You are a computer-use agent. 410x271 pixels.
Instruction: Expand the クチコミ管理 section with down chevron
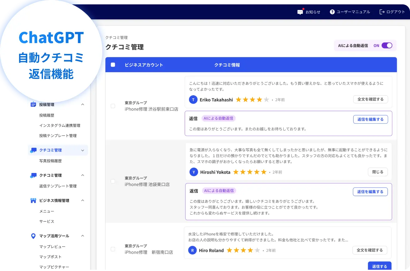coord(83,150)
